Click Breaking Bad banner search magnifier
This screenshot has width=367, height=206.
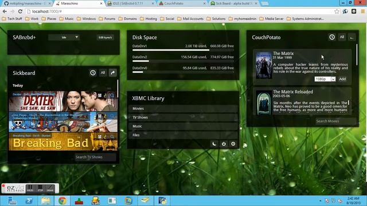[x=112, y=137]
